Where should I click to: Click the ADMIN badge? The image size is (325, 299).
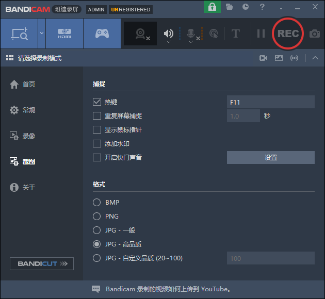point(96,9)
